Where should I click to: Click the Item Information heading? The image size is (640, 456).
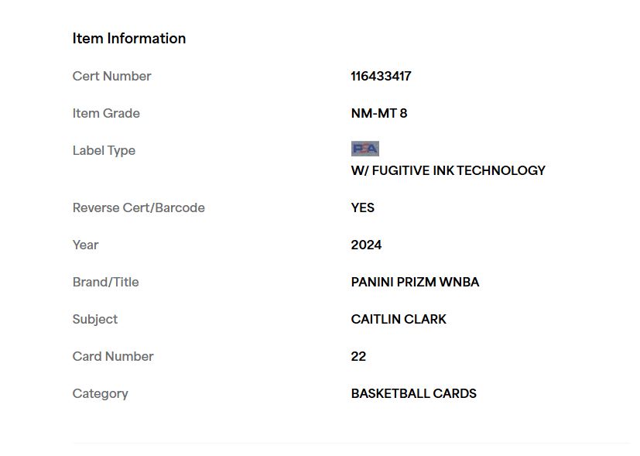coord(129,39)
